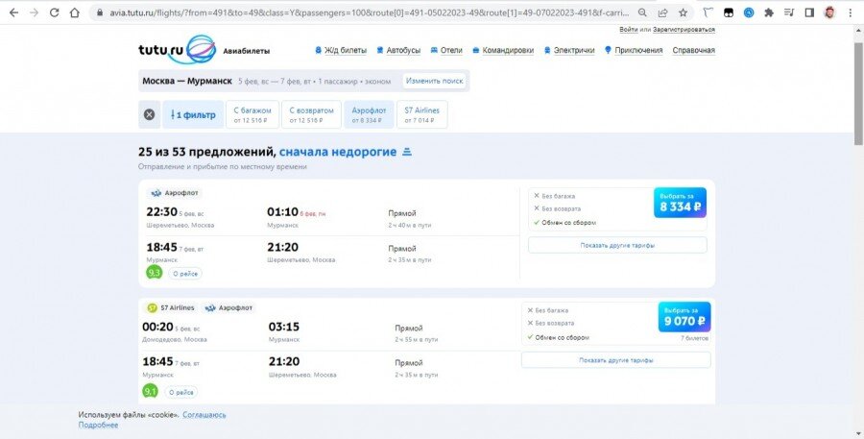Click the site lock icon in address bar

click(99, 12)
